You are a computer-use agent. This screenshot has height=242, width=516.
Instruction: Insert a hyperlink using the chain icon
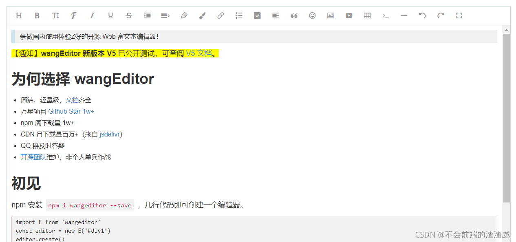221,15
